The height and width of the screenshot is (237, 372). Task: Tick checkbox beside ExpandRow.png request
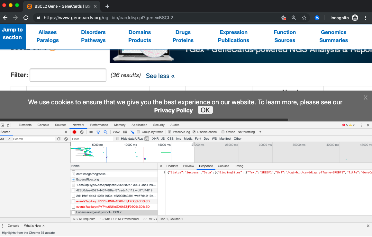(x=74, y=180)
